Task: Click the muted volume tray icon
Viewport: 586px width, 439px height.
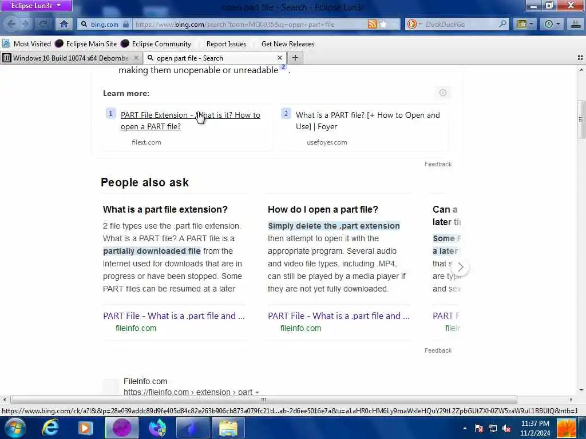Action: click(506, 428)
